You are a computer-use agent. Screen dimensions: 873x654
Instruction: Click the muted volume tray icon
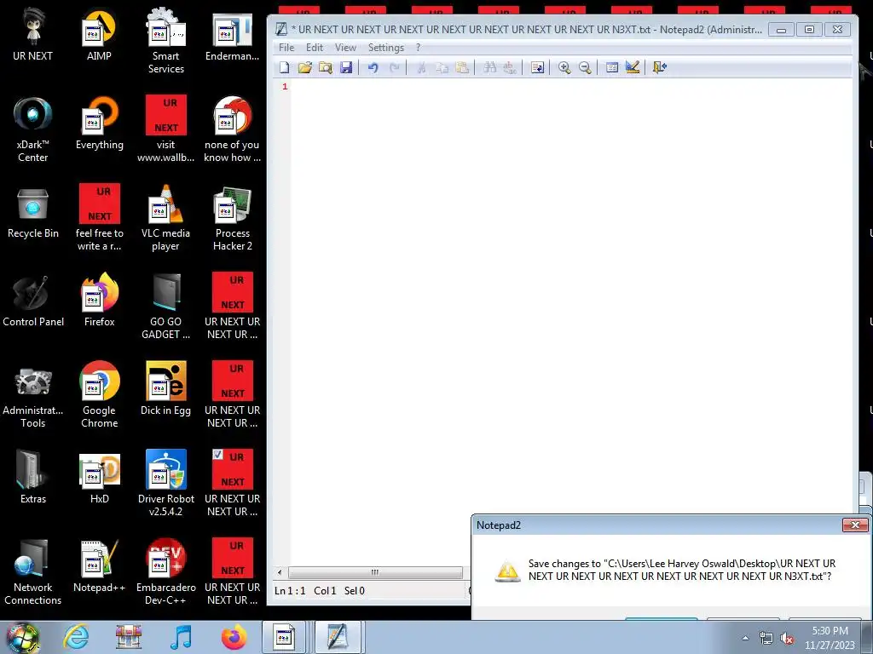[786, 639]
